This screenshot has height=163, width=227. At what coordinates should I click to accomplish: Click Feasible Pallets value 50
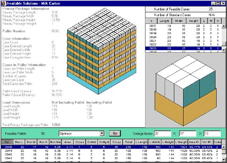coord(43,133)
